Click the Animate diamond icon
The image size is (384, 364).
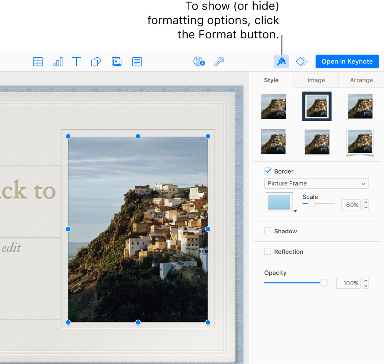click(302, 61)
